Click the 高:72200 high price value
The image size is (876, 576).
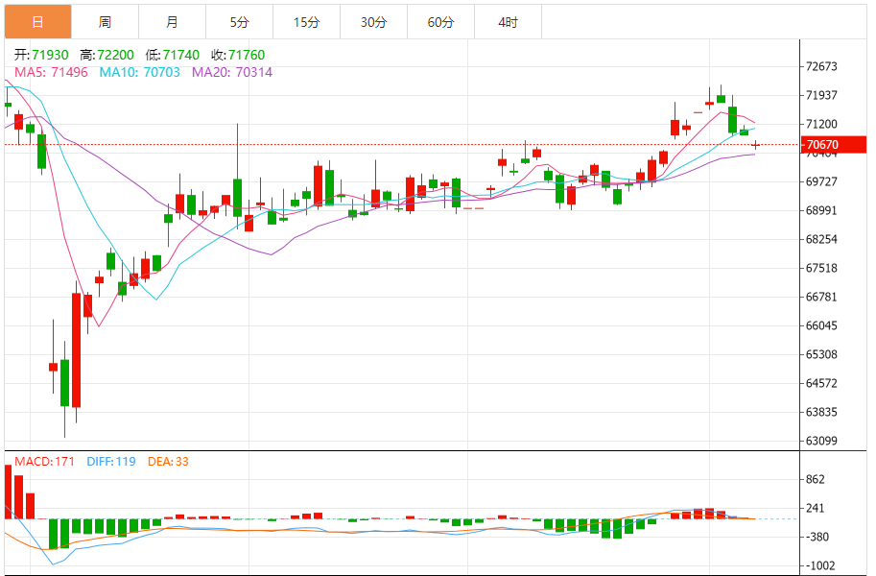pyautogui.click(x=107, y=55)
